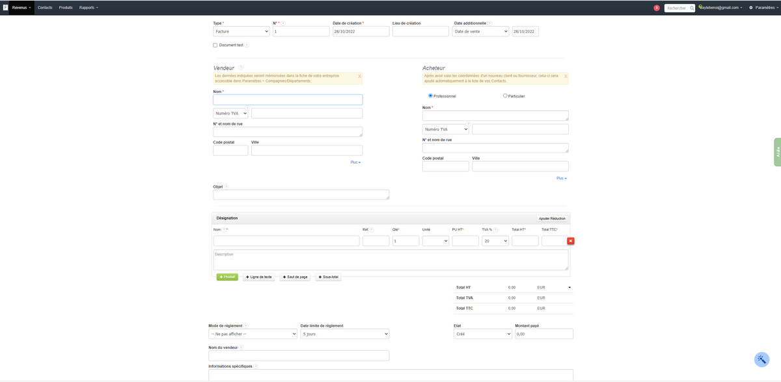Open the TVA % dropdown showing 20
Viewport: 781px width, 382px height.
point(495,241)
